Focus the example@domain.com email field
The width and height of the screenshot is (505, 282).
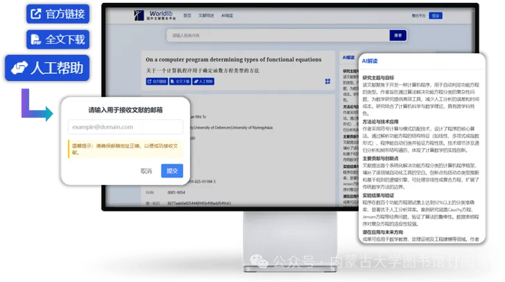coord(126,126)
